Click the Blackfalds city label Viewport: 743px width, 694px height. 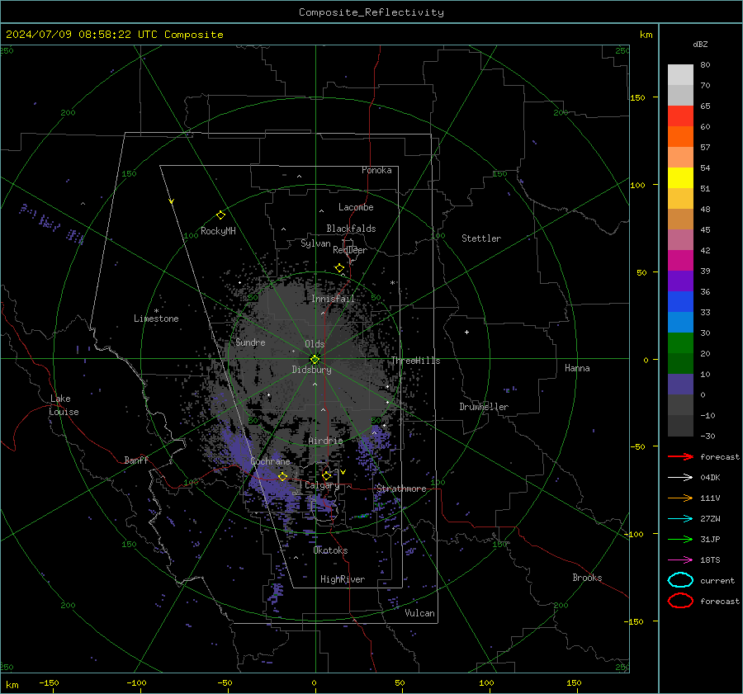coord(351,229)
